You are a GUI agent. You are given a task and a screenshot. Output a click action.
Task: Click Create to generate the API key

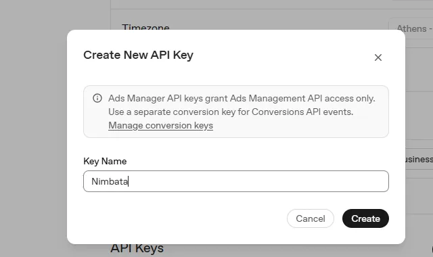point(365,218)
